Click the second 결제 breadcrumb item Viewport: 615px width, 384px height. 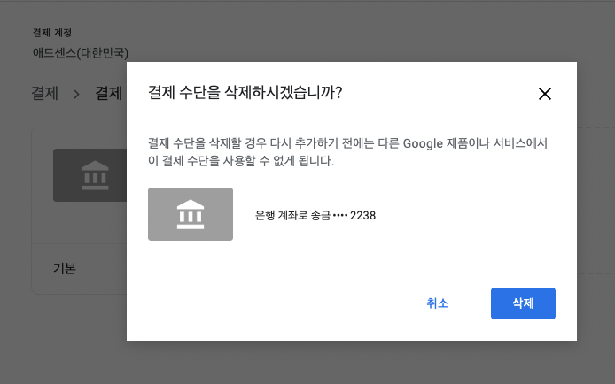point(109,93)
